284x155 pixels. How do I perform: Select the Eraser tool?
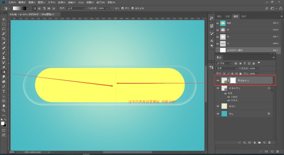click(x=4, y=67)
